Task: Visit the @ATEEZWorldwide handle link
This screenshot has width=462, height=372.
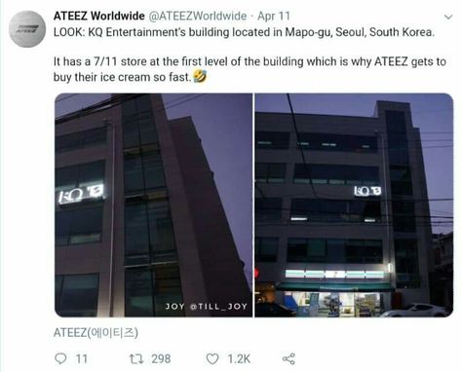Action: pos(198,16)
